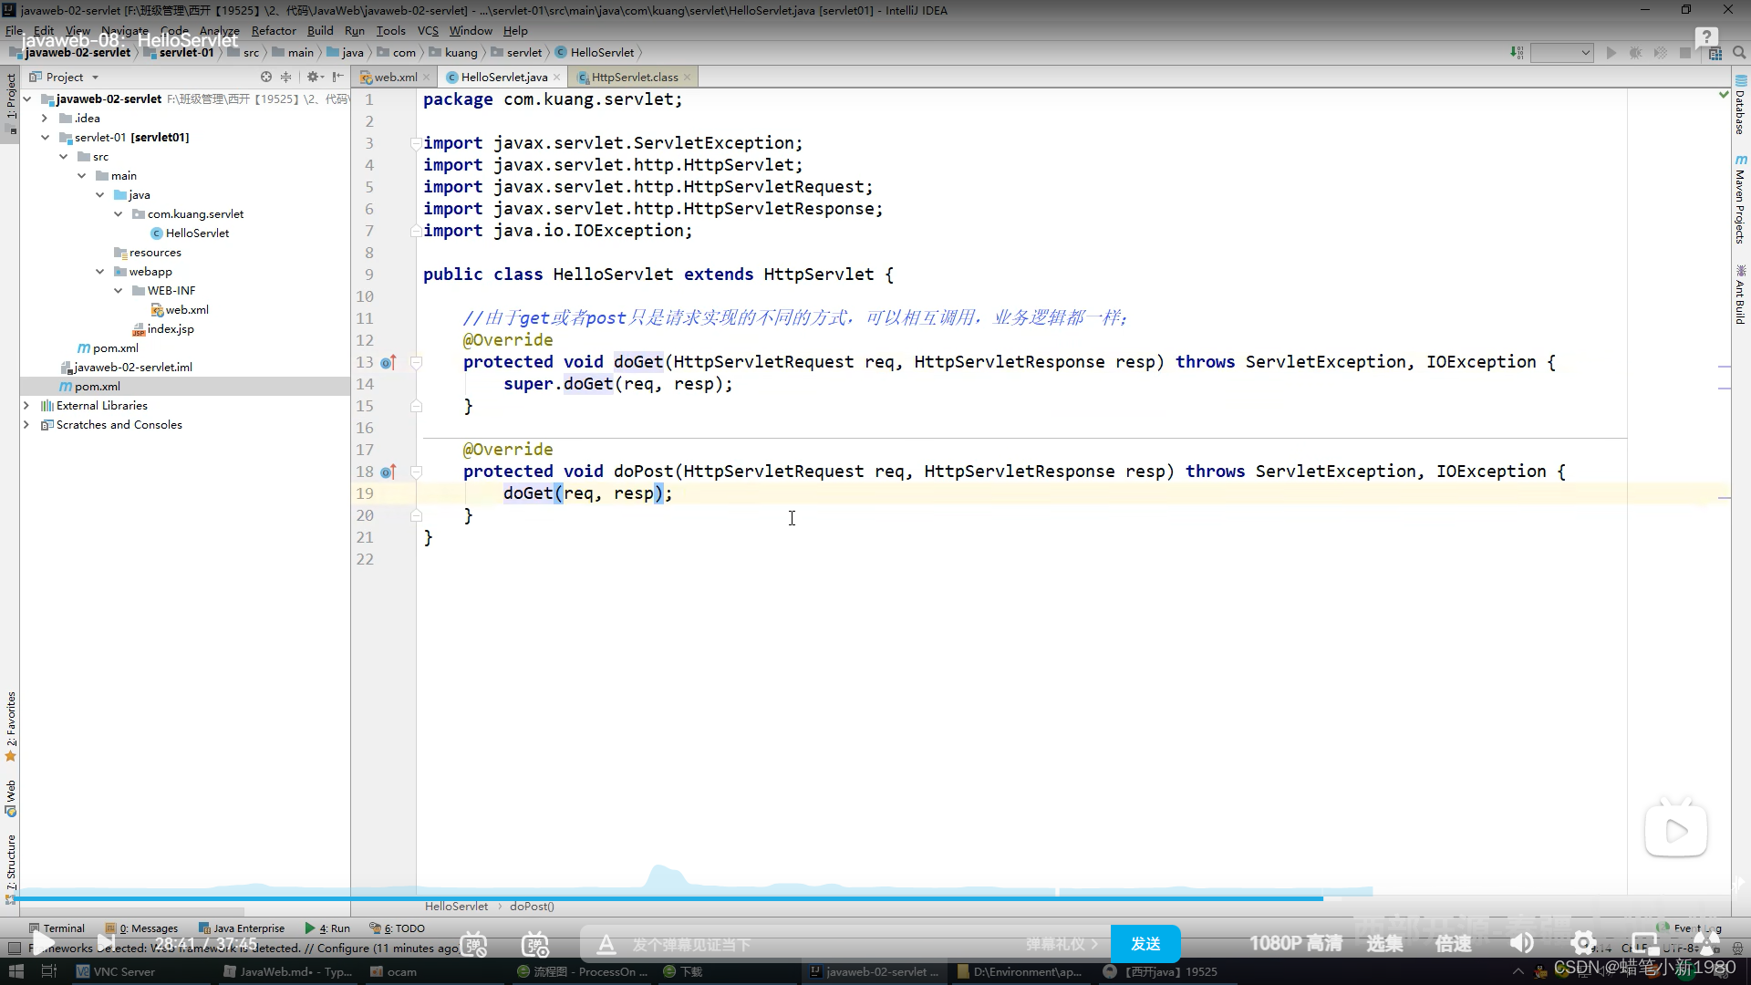This screenshot has width=1751, height=985.
Task: Open the Project Structure icon
Action: point(1715,53)
